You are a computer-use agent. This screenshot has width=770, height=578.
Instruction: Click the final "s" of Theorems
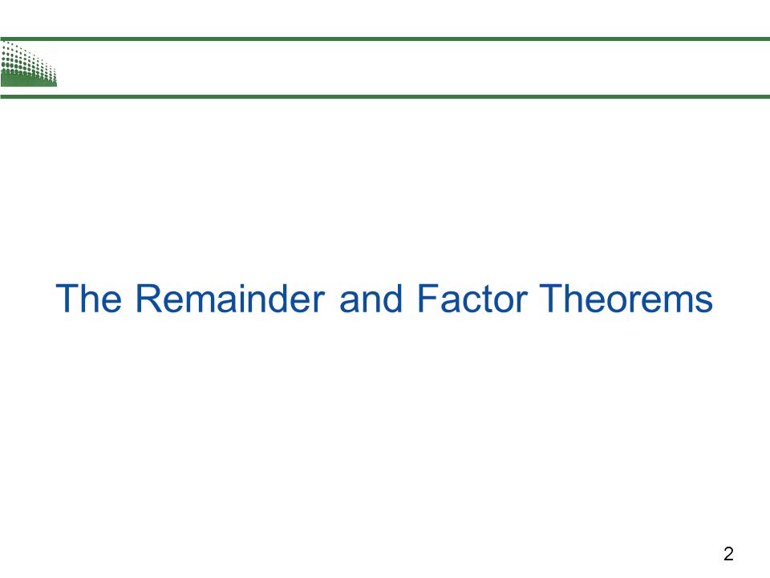[705, 303]
